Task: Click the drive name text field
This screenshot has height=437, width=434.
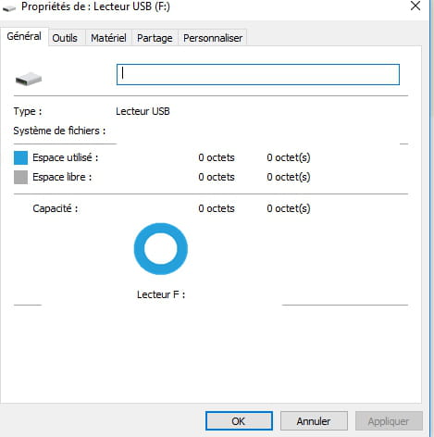Action: pos(258,74)
